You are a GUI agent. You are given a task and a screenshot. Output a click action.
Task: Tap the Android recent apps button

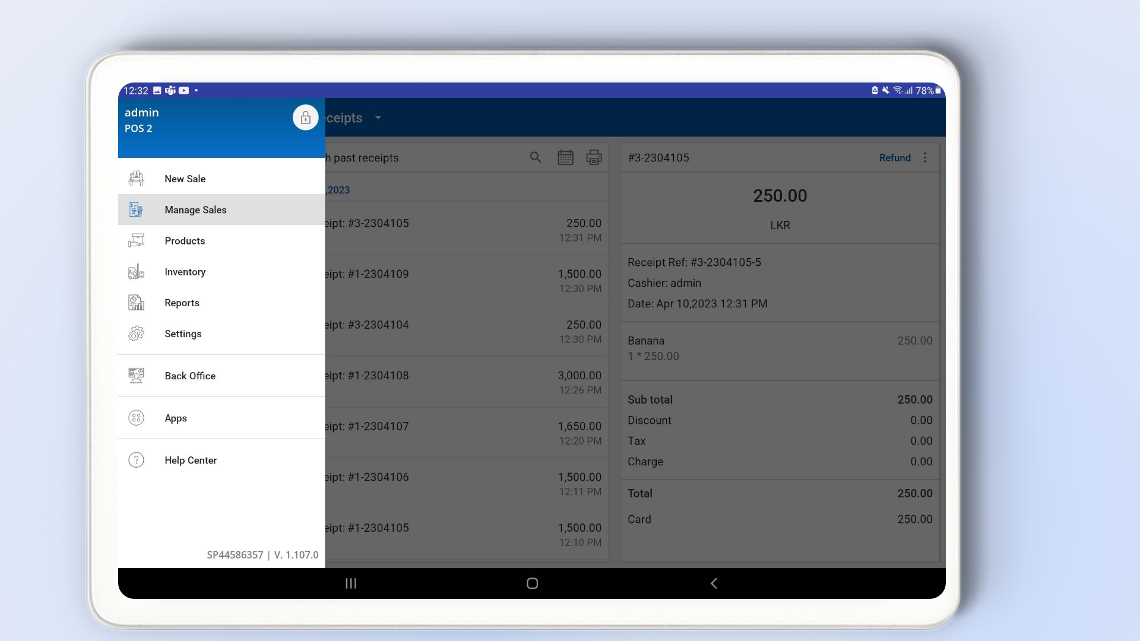tap(351, 583)
